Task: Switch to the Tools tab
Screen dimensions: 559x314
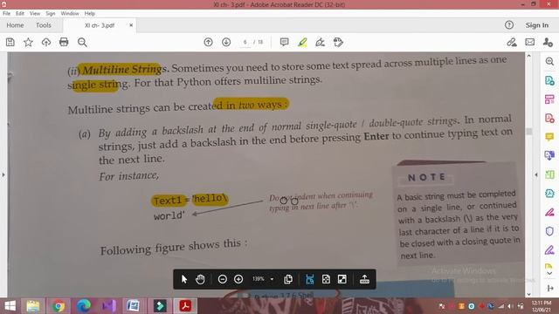Action: [44, 25]
